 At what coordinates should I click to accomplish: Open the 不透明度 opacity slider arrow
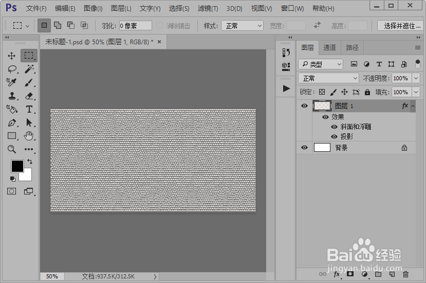416,78
